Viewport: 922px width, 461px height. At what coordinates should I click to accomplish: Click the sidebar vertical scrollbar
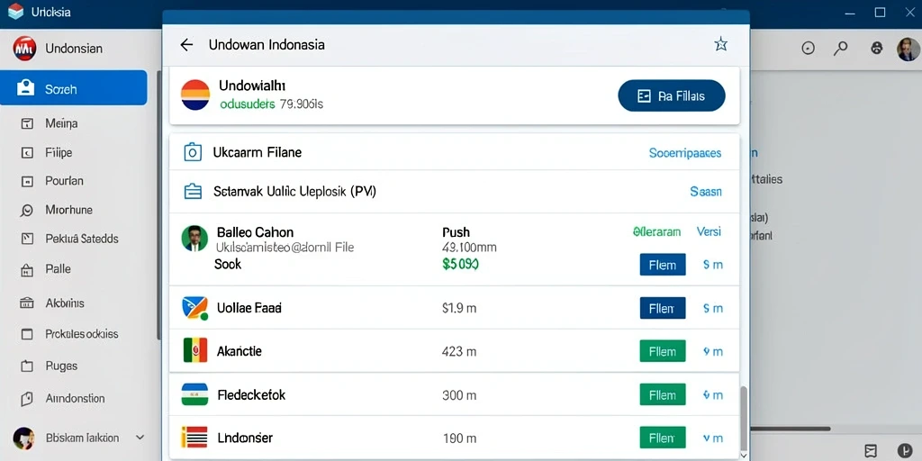click(158, 204)
